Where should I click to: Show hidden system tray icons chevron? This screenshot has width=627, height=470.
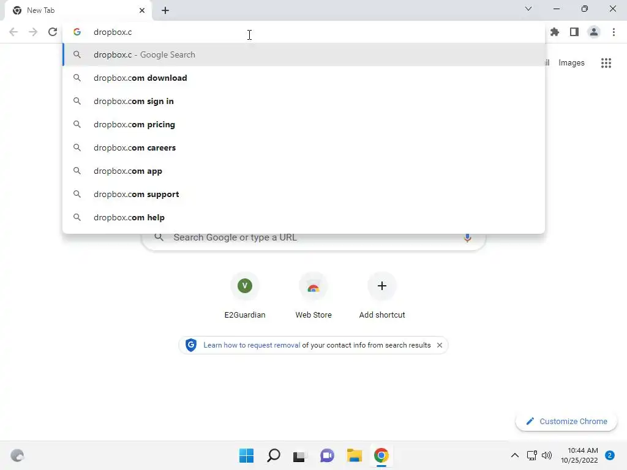(515, 455)
